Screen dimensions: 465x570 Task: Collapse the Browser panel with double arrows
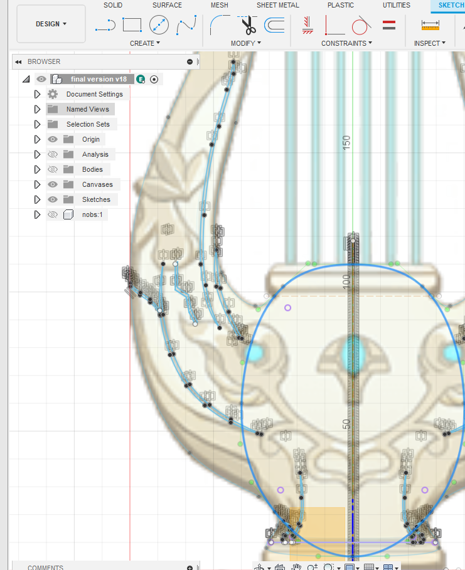pos(18,62)
